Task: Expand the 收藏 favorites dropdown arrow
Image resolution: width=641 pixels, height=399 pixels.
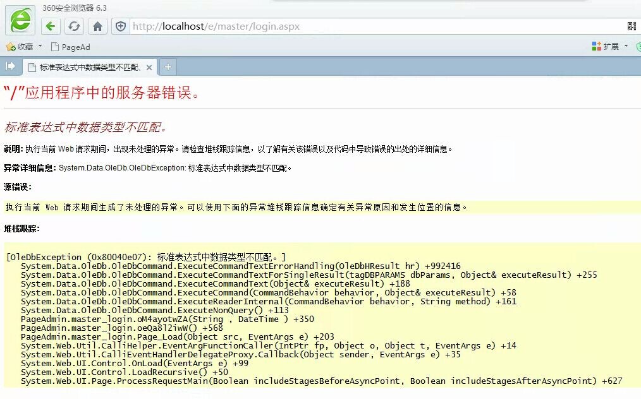Action: pyautogui.click(x=40, y=46)
